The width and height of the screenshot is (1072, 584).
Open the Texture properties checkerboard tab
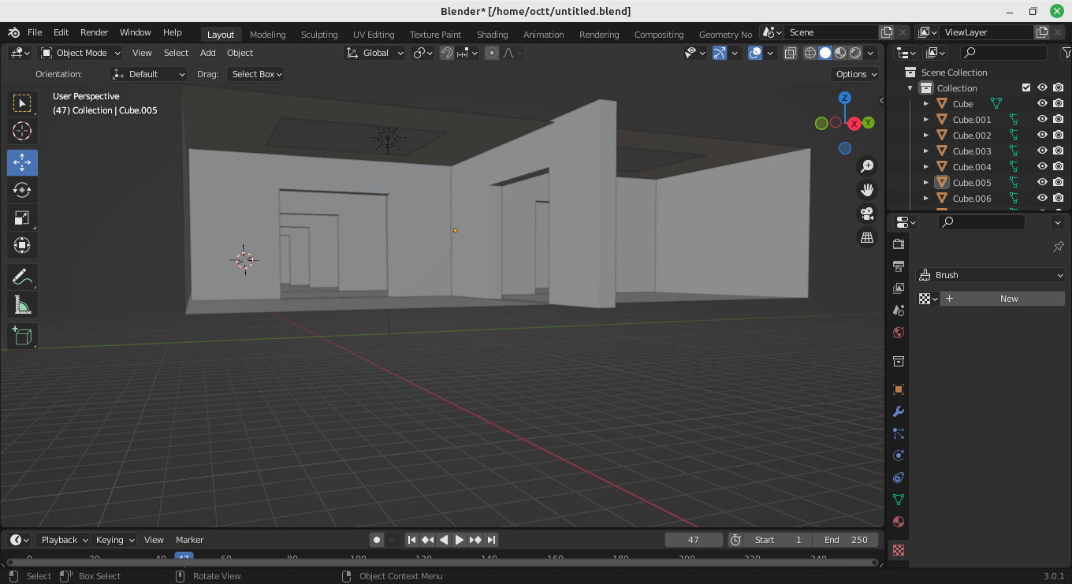(x=898, y=550)
